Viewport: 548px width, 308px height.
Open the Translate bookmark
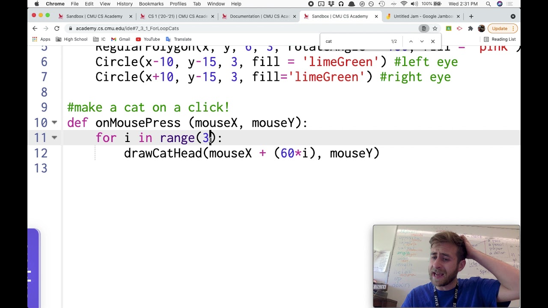(x=179, y=39)
